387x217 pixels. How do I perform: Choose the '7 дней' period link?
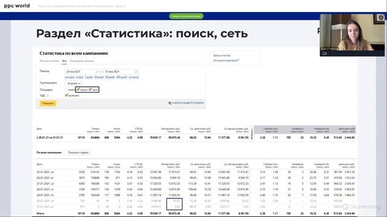[x=88, y=77]
